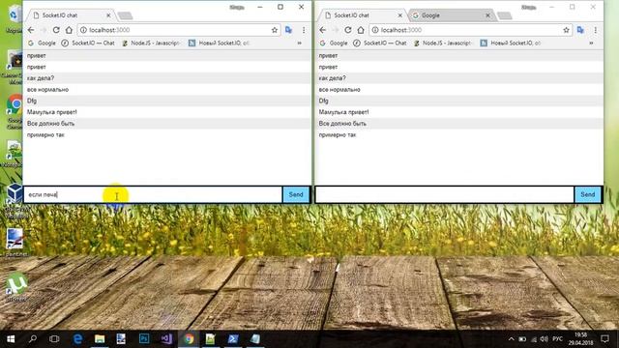The height and width of the screenshot is (348, 619).
Task: Open Chrome menu in right window
Action: pos(596,30)
